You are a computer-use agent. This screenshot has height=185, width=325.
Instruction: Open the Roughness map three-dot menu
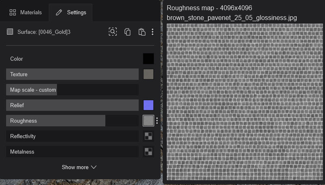point(157,121)
